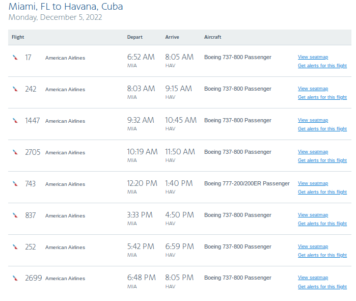Click the American Airlines logo for flight 743

click(15, 184)
